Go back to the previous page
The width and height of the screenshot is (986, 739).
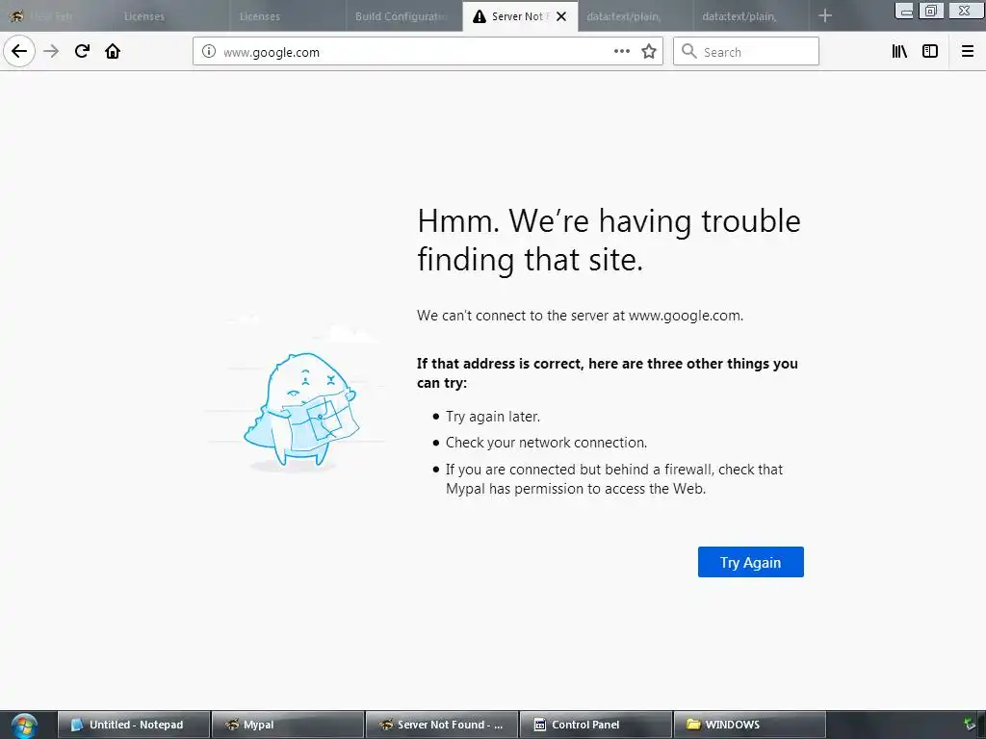point(19,51)
